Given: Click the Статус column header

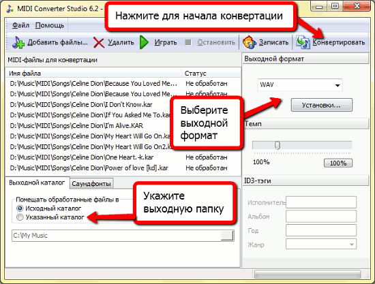Looking at the screenshot, I should [x=211, y=73].
